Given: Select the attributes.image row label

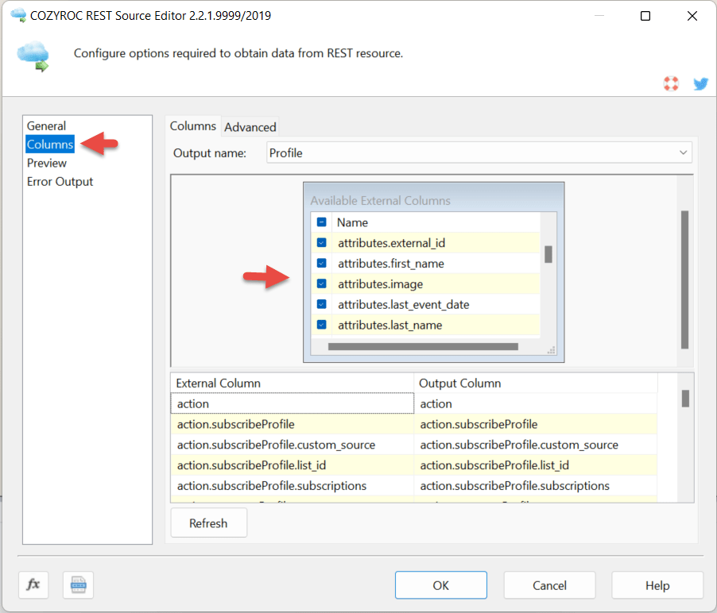Looking at the screenshot, I should (381, 284).
